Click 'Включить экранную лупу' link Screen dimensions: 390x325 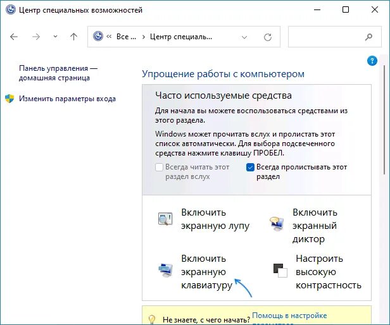215,219
